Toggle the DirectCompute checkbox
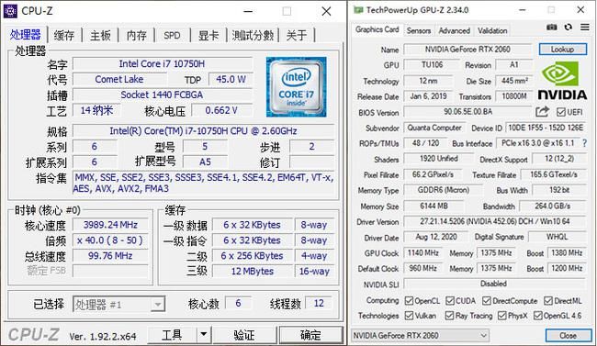This screenshot has width=597, height=346. pos(486,301)
